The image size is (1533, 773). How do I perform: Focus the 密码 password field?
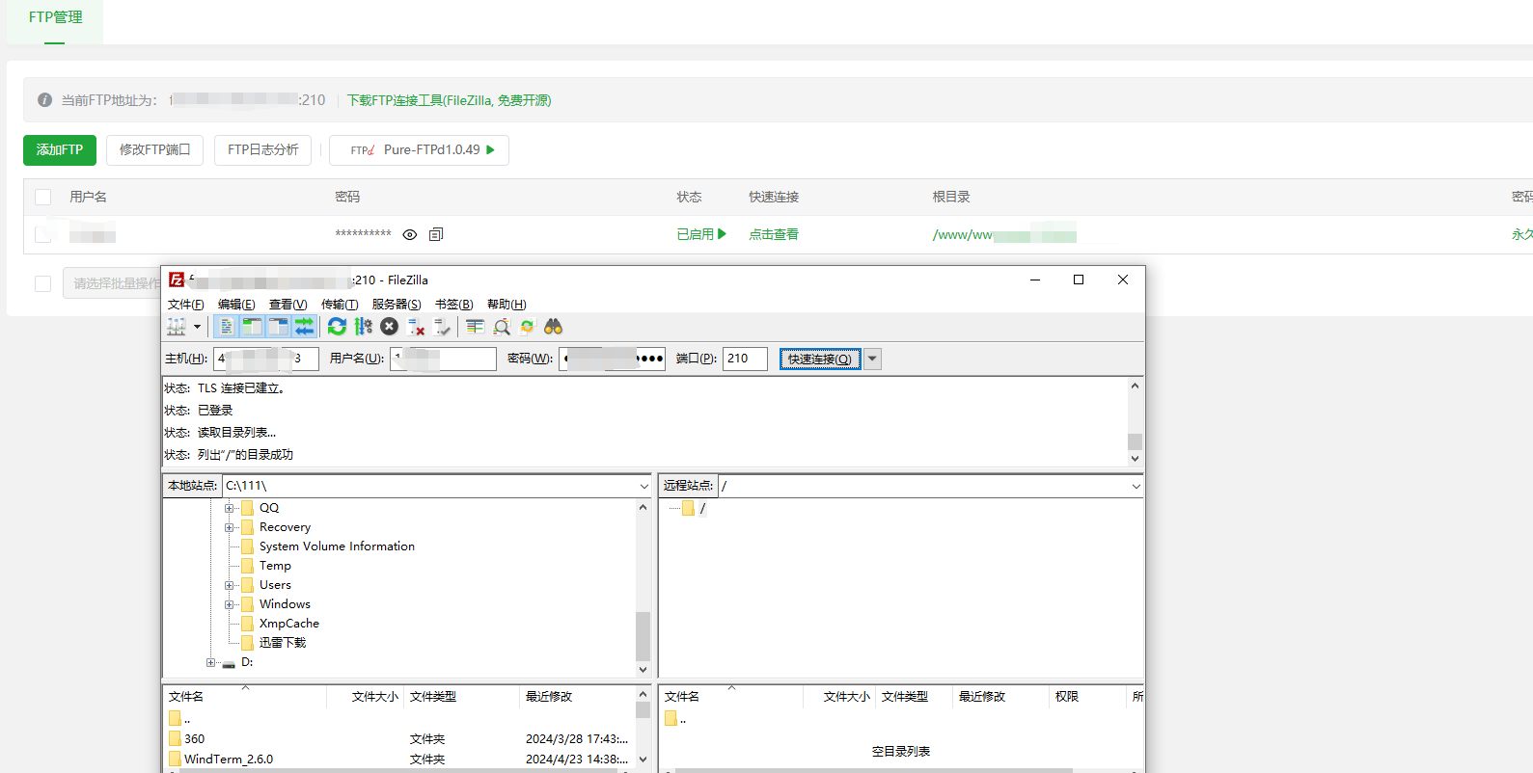612,359
